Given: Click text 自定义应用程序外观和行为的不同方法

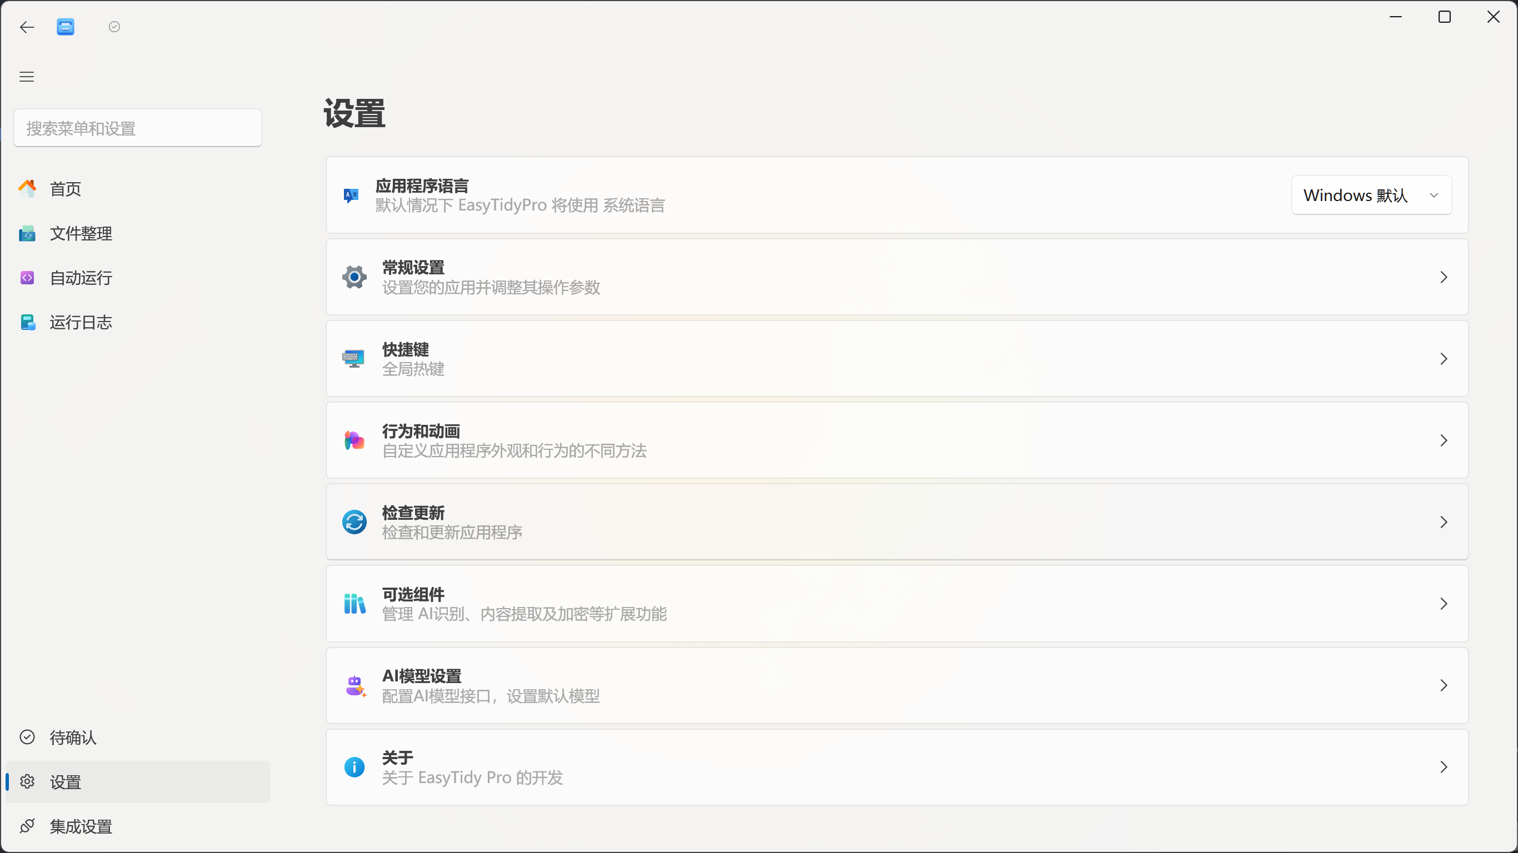Looking at the screenshot, I should [x=515, y=450].
